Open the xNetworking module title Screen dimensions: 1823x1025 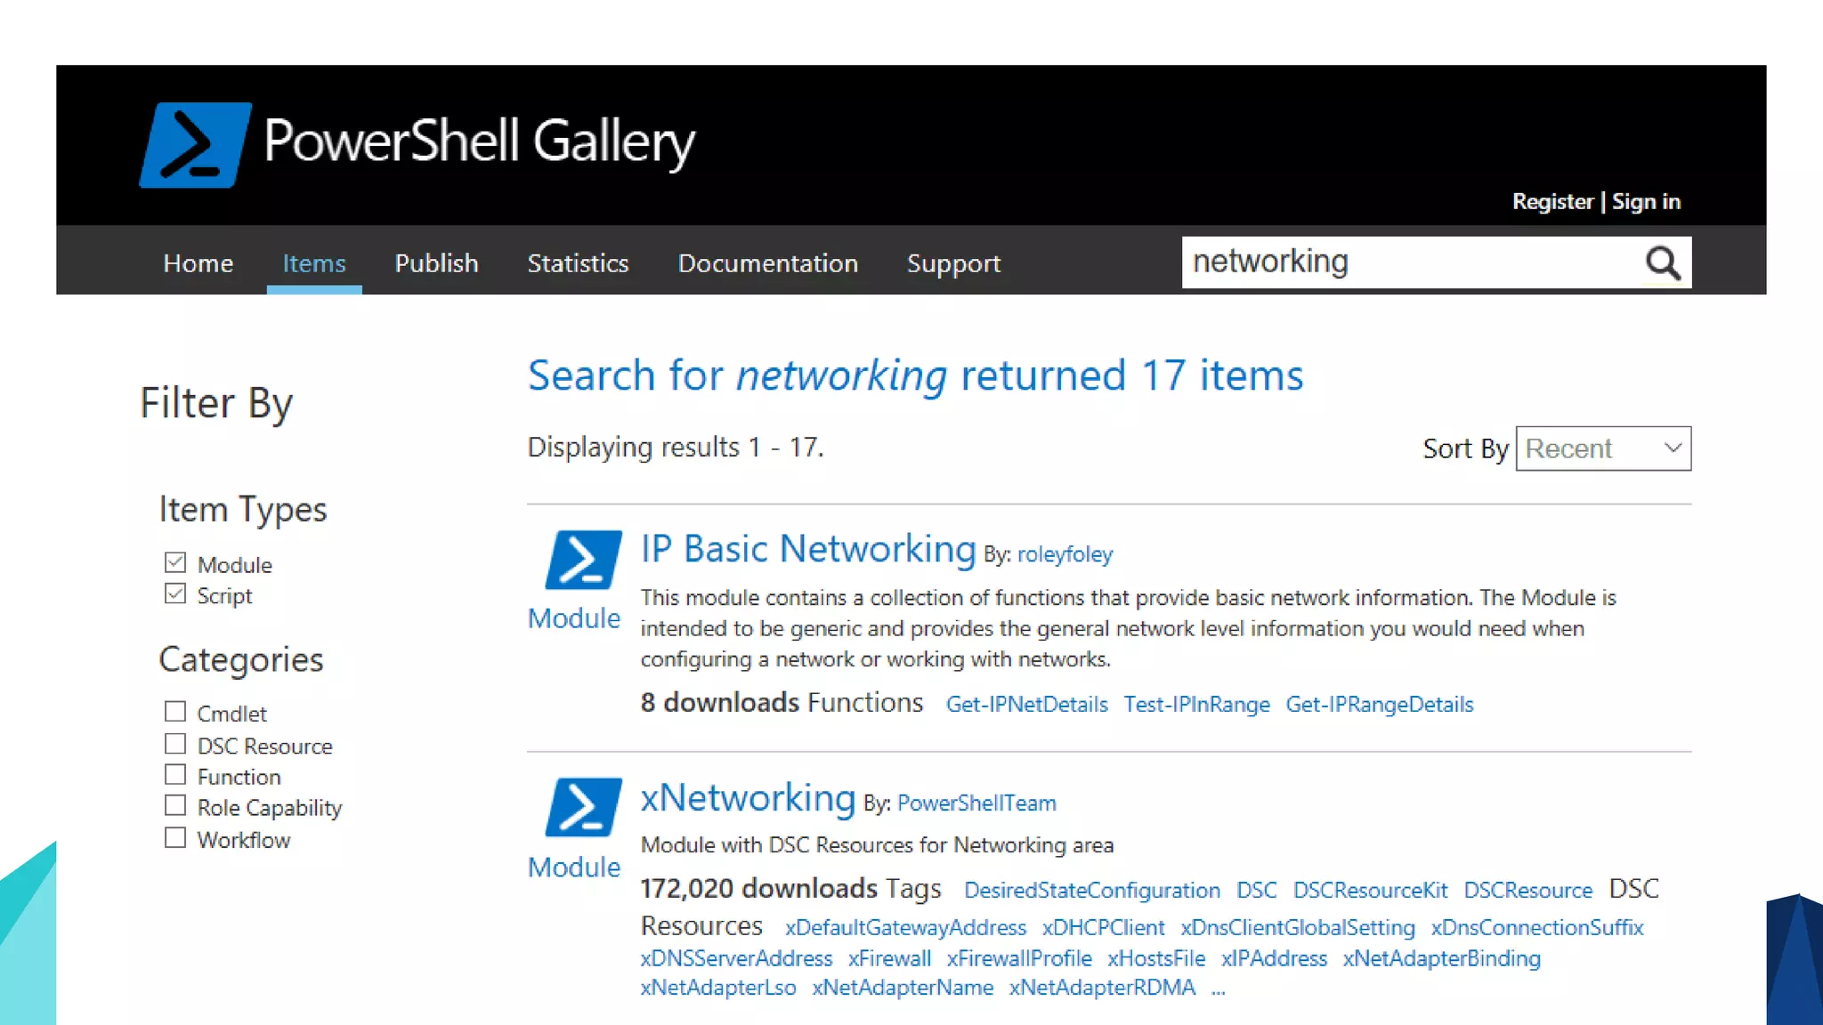coord(748,797)
